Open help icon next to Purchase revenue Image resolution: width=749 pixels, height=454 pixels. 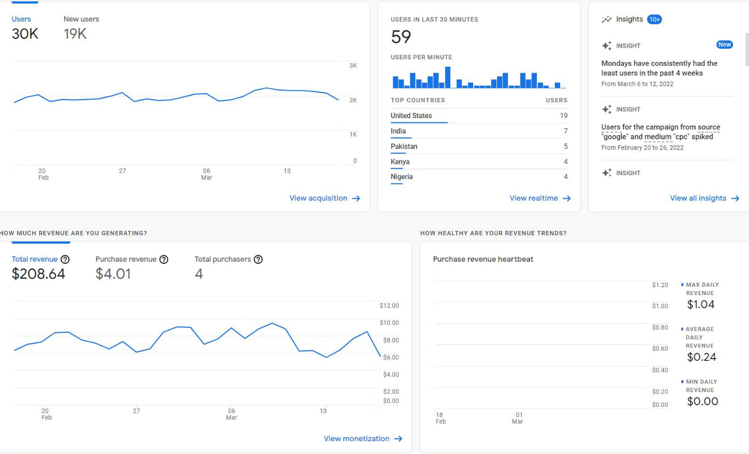click(164, 260)
